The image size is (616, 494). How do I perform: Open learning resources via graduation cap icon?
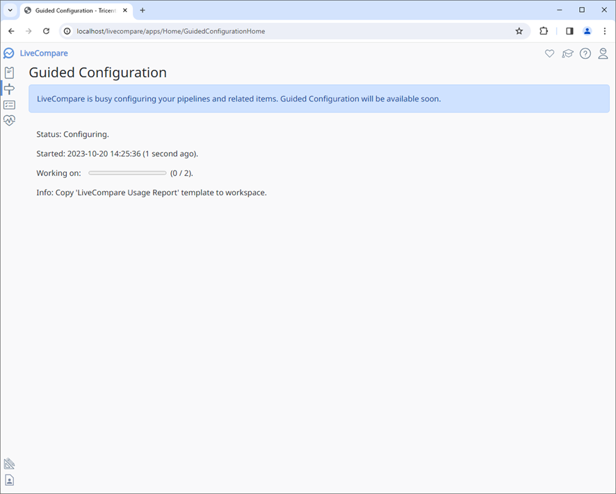[x=567, y=53]
